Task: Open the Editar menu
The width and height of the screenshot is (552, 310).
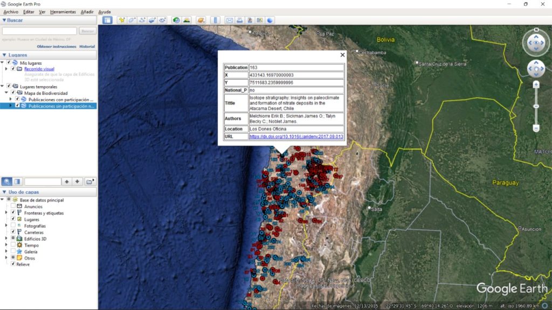Action: pyautogui.click(x=29, y=12)
